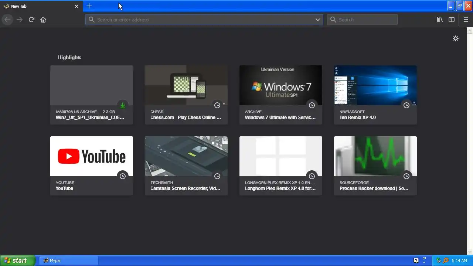Screen dimensions: 473x266
Task: Click magnifier icon in the Search box
Action: click(333, 20)
